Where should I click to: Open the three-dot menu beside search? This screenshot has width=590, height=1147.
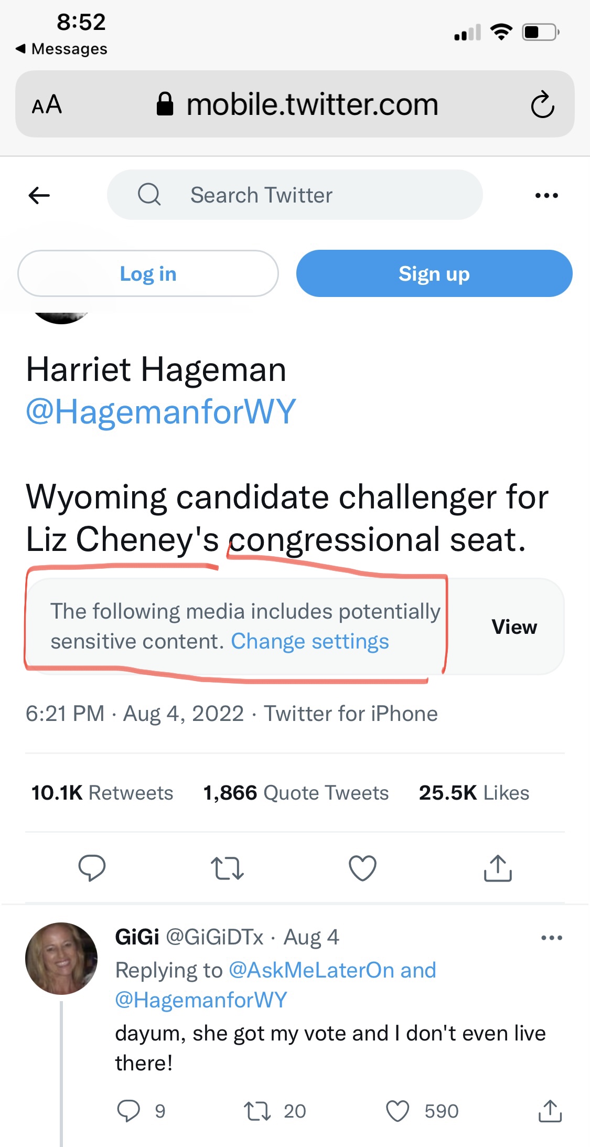point(546,196)
